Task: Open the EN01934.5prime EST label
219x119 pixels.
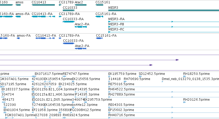Action: click(17, 110)
